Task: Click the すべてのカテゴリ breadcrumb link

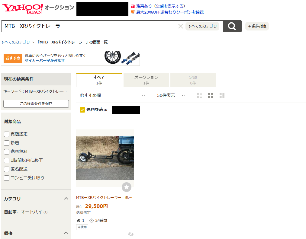Action: coord(15,42)
